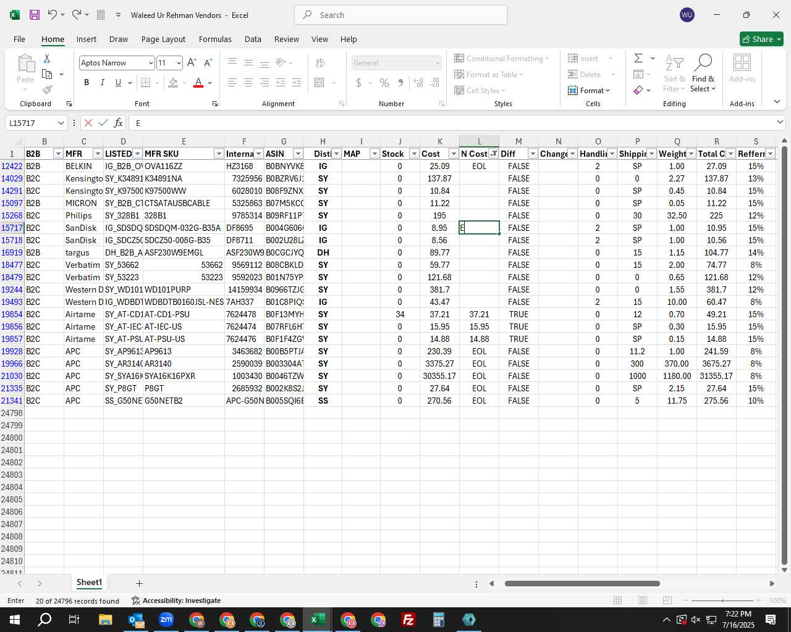Click the Undo arrow icon
The image size is (791, 632).
[x=53, y=15]
